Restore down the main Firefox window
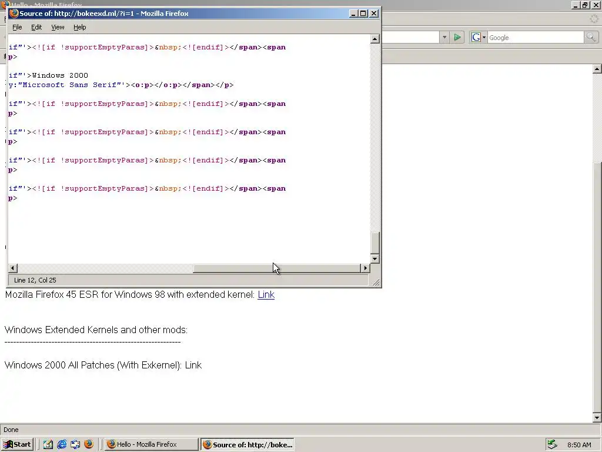The width and height of the screenshot is (602, 452). coord(585,5)
